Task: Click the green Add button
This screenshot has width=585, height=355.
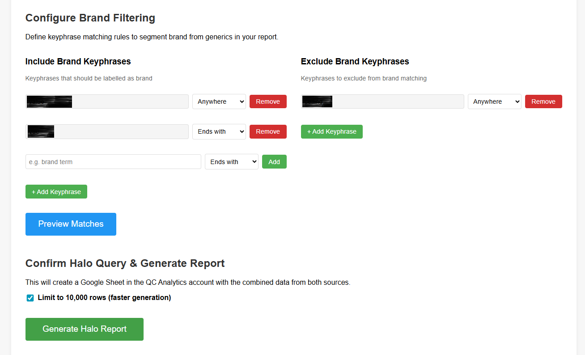Action: (274, 161)
